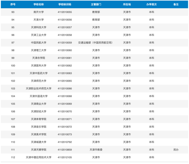Click serial number 93
This screenshot has height=164, width=189.
[13, 12]
